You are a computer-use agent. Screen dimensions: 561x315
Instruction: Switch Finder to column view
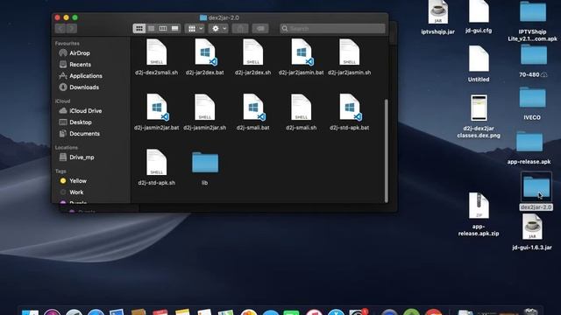click(x=163, y=28)
